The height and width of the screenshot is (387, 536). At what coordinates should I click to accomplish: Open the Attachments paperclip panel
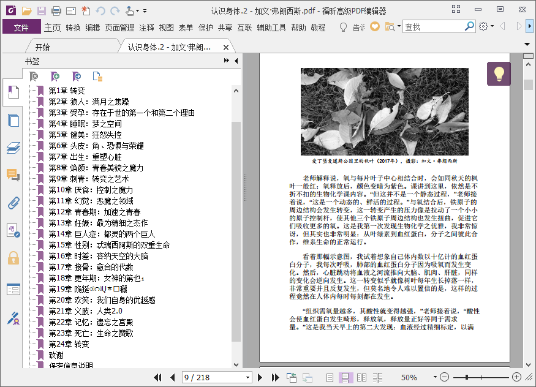click(x=13, y=204)
